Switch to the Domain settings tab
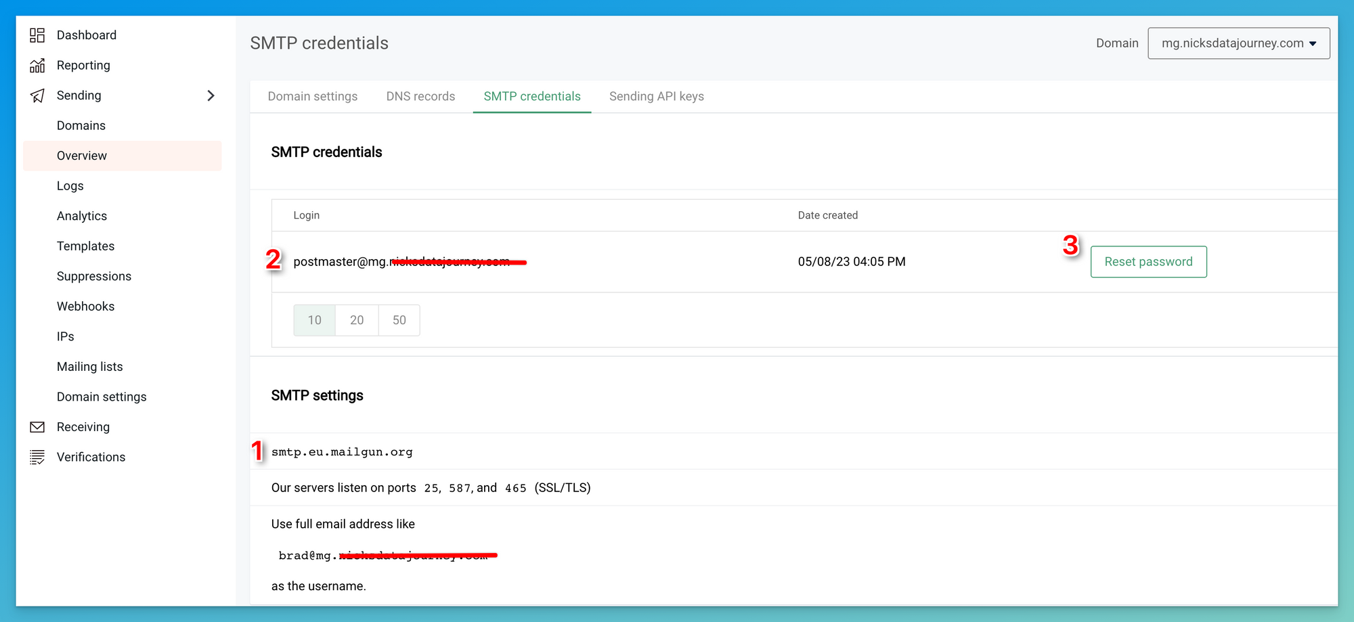 (x=313, y=96)
